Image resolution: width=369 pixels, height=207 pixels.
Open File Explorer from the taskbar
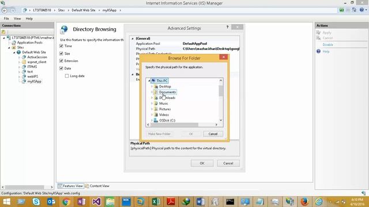coord(110,202)
